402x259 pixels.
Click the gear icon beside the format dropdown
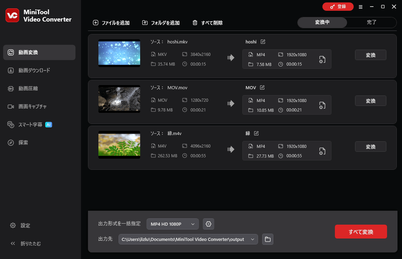click(208, 224)
